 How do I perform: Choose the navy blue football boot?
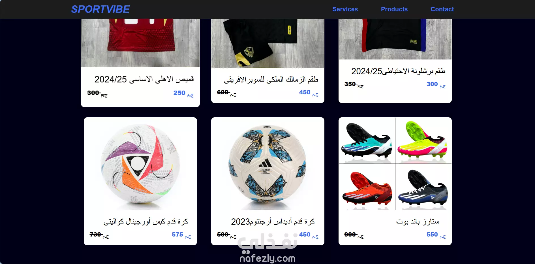(423, 187)
